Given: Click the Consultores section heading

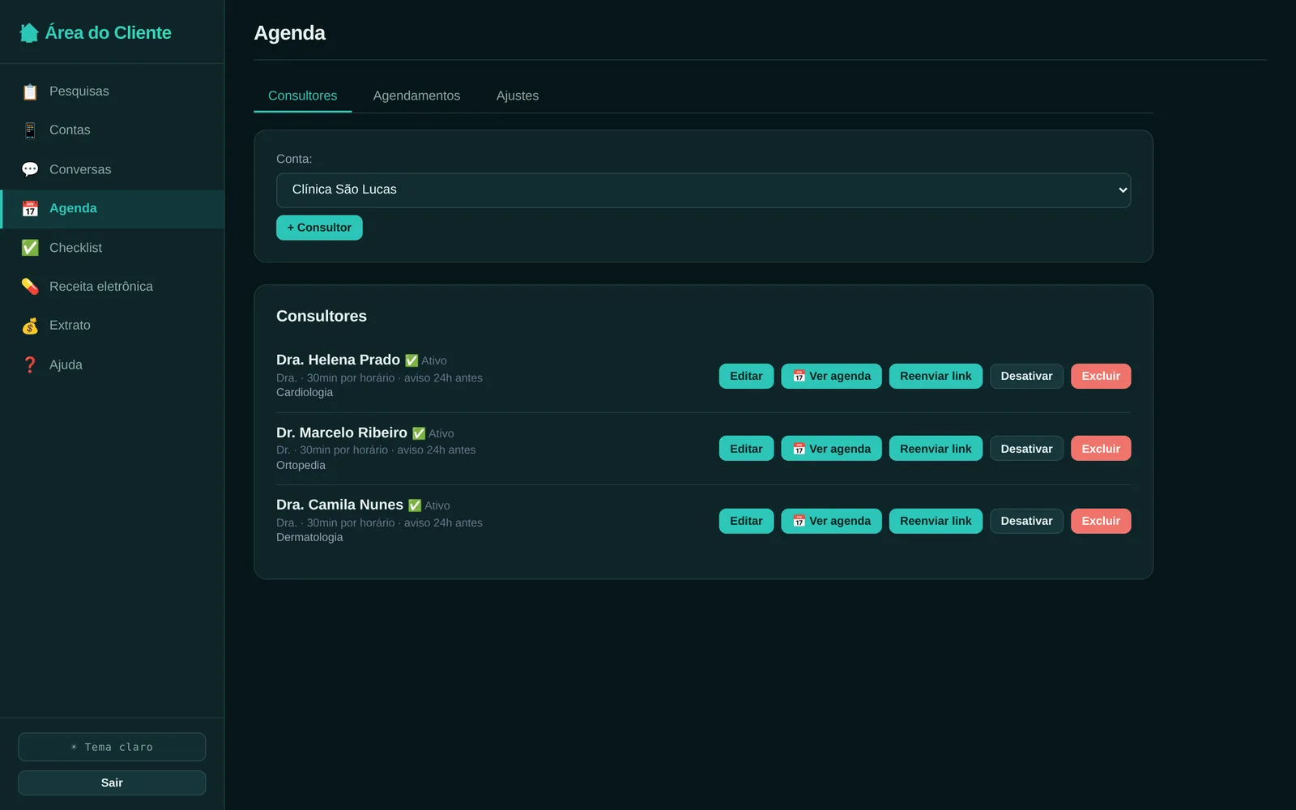Looking at the screenshot, I should tap(322, 316).
